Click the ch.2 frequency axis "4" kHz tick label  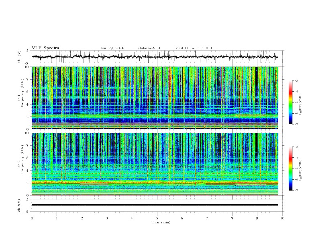(28, 171)
